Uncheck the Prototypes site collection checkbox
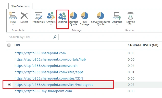Viewport: 162px width, 98px height. click(9, 84)
